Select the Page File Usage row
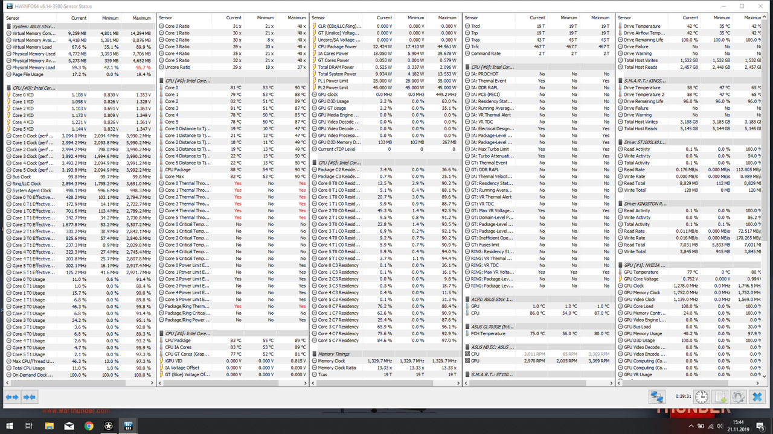 (79, 74)
